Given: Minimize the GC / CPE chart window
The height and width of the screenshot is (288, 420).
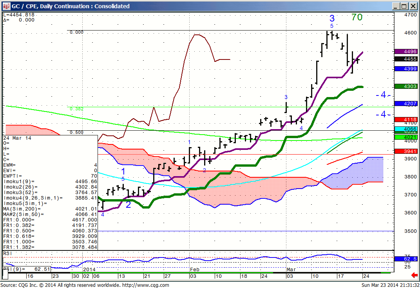Looking at the screenshot, I should (396, 6).
